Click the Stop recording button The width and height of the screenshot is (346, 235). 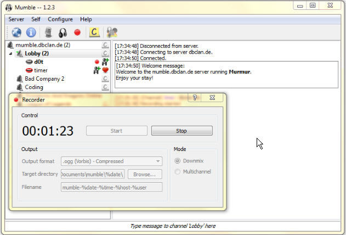pyautogui.click(x=182, y=131)
